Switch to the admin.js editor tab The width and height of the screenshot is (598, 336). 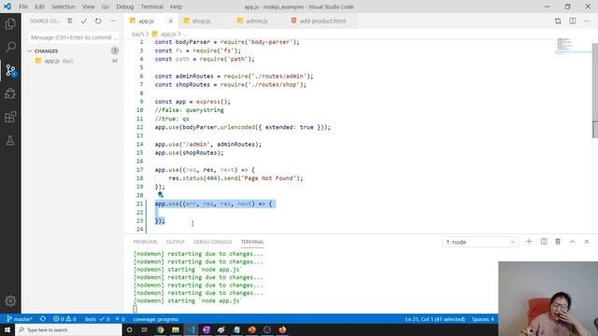(x=256, y=21)
